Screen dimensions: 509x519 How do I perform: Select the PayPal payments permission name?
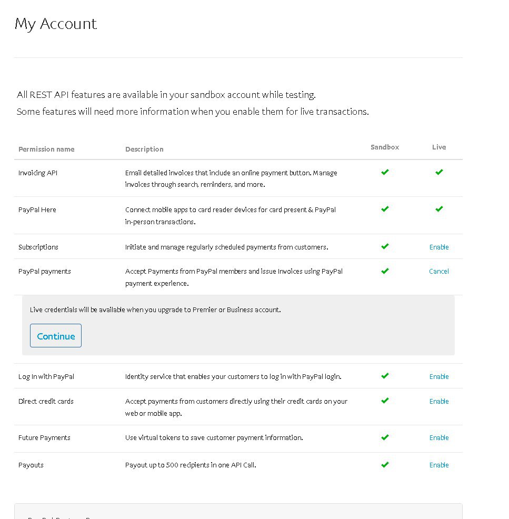click(44, 272)
